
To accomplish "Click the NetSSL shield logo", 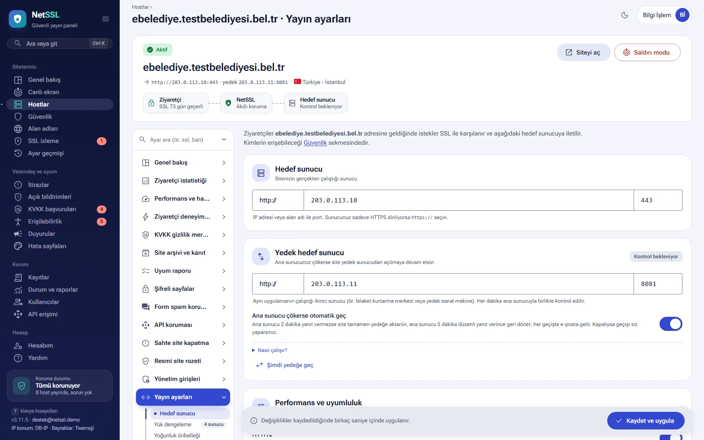I will 18,19.
